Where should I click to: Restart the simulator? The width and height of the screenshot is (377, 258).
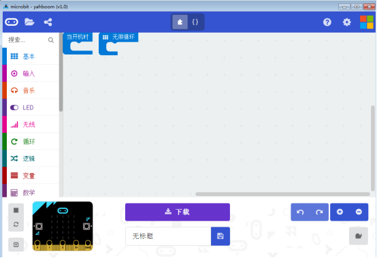coord(16,225)
